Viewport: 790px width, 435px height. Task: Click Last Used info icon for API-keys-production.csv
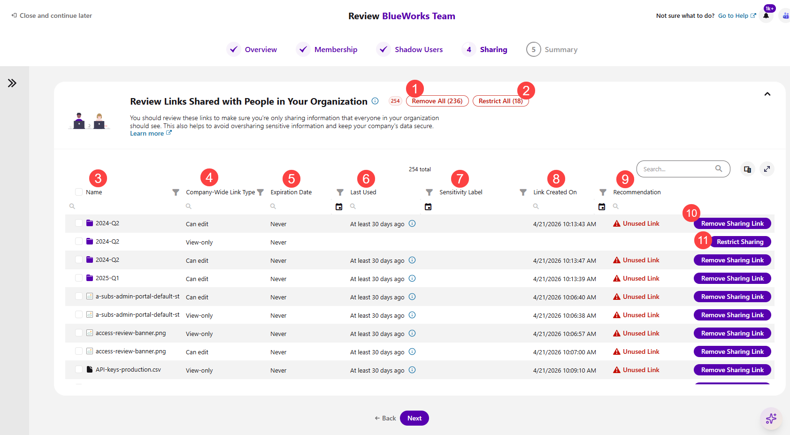412,370
